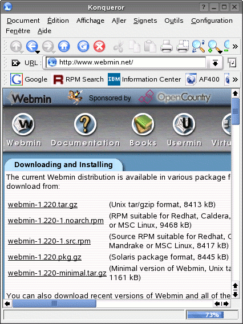Click the Documentation question mark icon

point(86,124)
